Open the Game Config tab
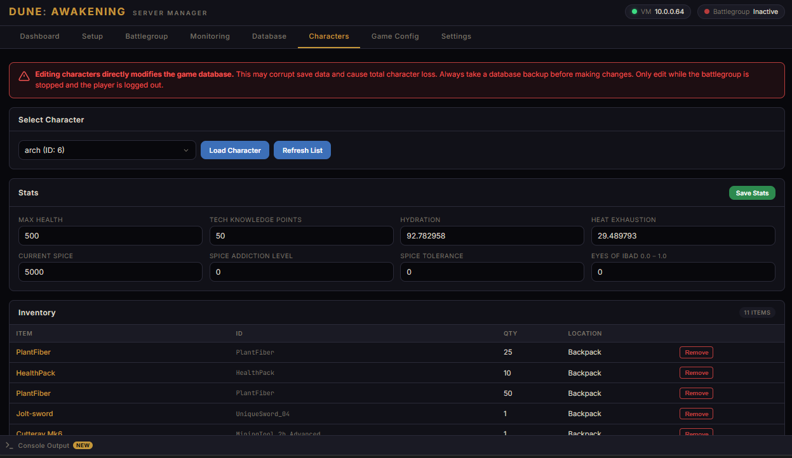The height and width of the screenshot is (458, 792). click(x=395, y=36)
